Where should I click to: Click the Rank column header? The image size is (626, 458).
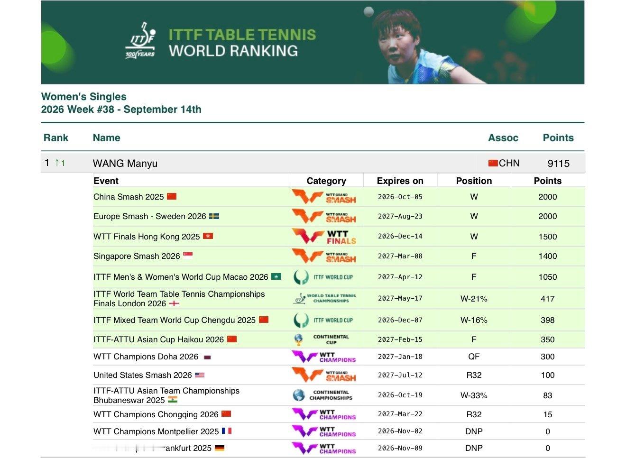[x=56, y=138]
